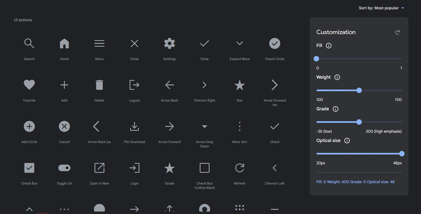The height and width of the screenshot is (214, 421).
Task: Show info about the Fill setting
Action: [329, 46]
